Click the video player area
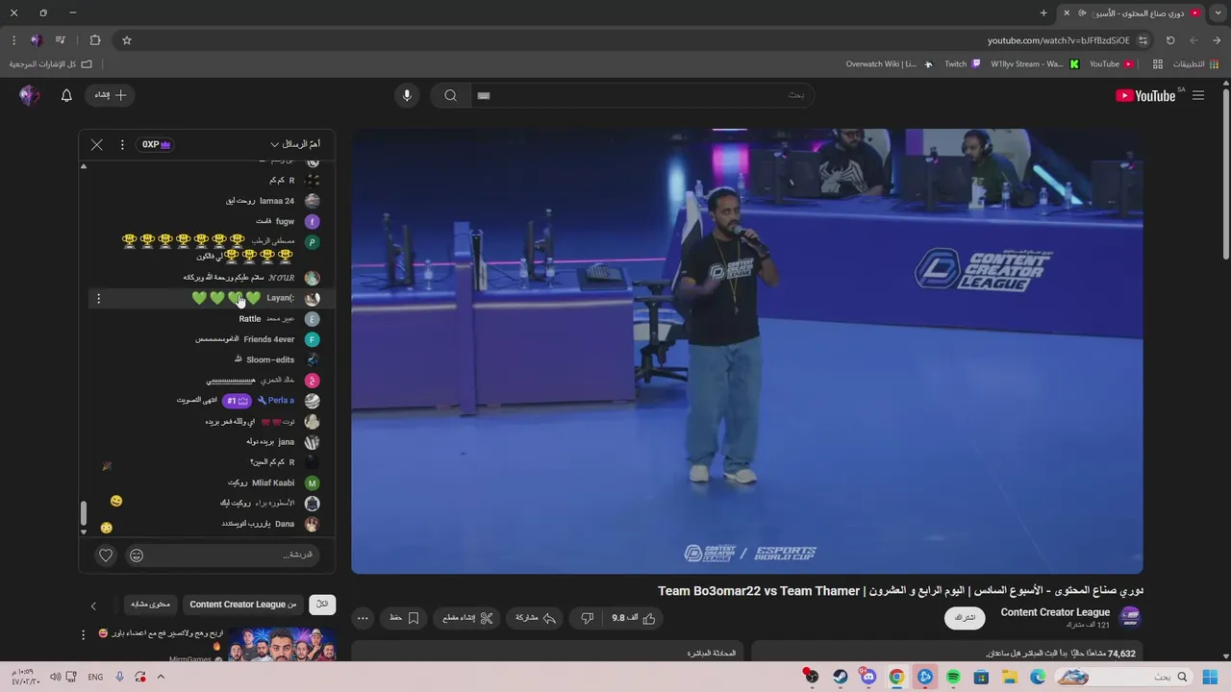Viewport: 1231px width, 692px height. [746, 352]
